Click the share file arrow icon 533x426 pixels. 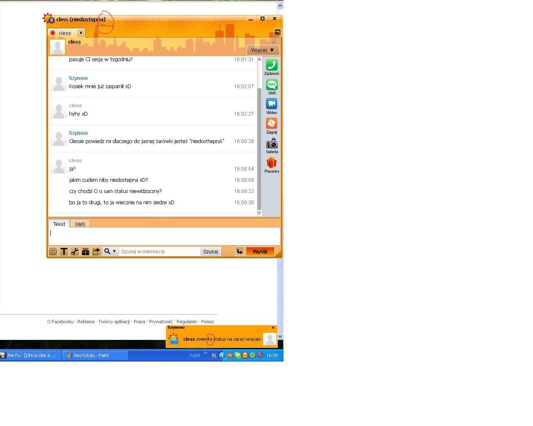click(96, 251)
